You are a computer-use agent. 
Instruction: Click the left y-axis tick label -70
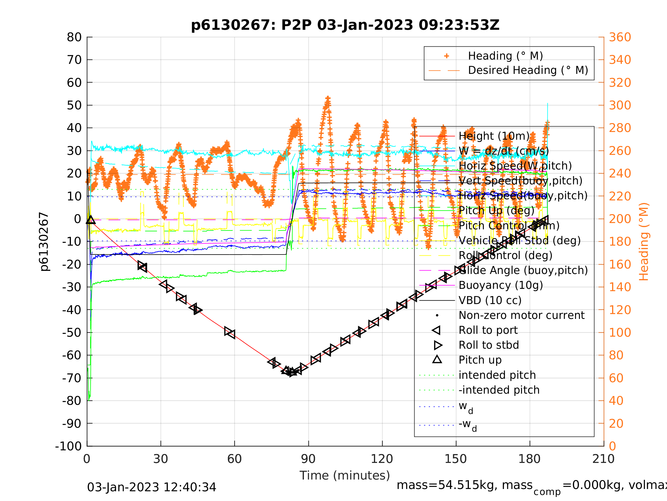(x=72, y=378)
